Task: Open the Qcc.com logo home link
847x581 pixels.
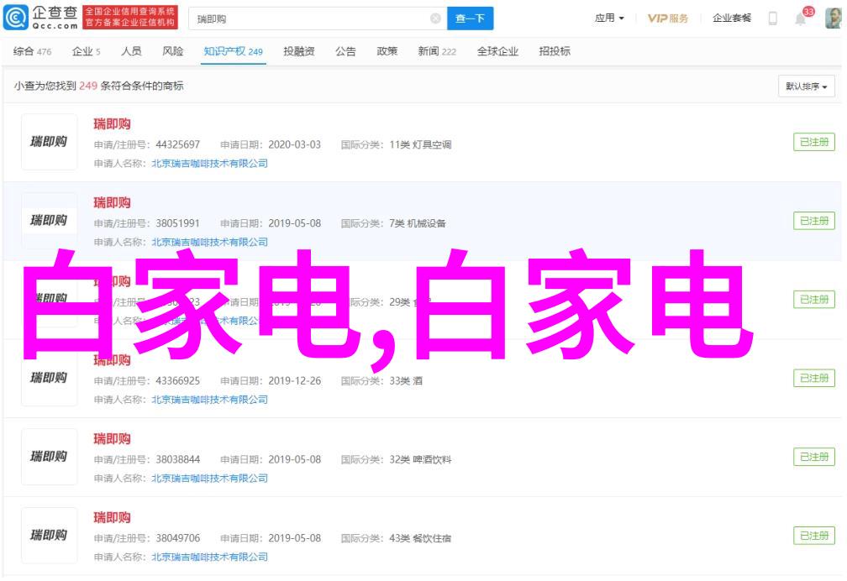Action: 41,18
